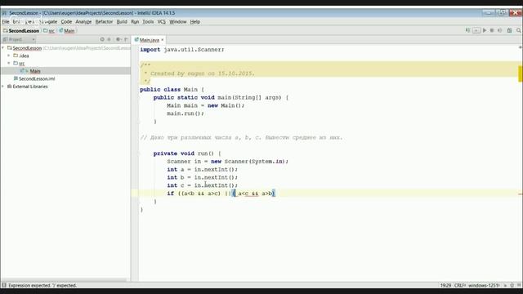Open the run configuration selector box

(x=476, y=30)
